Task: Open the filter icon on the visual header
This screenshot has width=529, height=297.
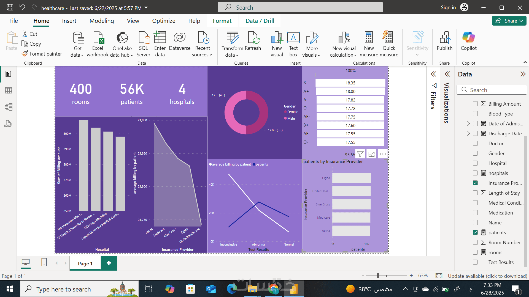Action: point(360,154)
